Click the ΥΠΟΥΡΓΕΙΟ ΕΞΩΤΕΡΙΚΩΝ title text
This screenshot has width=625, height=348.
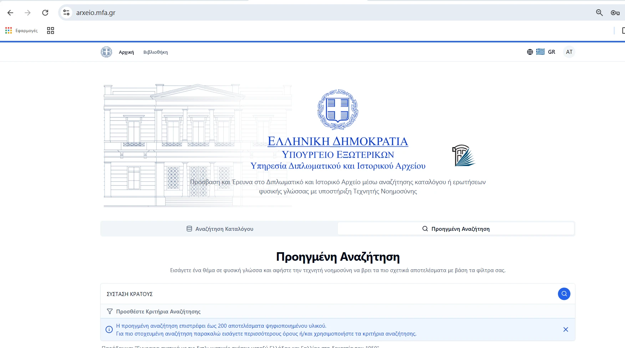[x=338, y=155]
